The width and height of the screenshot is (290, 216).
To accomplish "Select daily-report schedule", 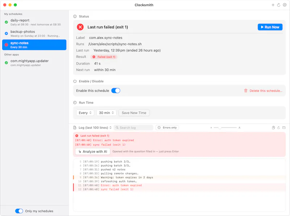I will click(x=34, y=22).
